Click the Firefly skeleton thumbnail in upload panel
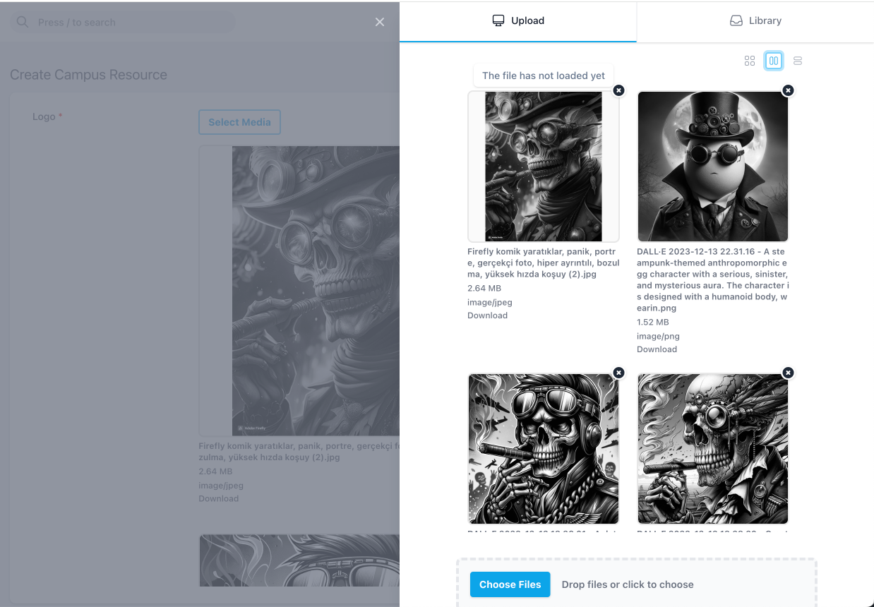 544,167
